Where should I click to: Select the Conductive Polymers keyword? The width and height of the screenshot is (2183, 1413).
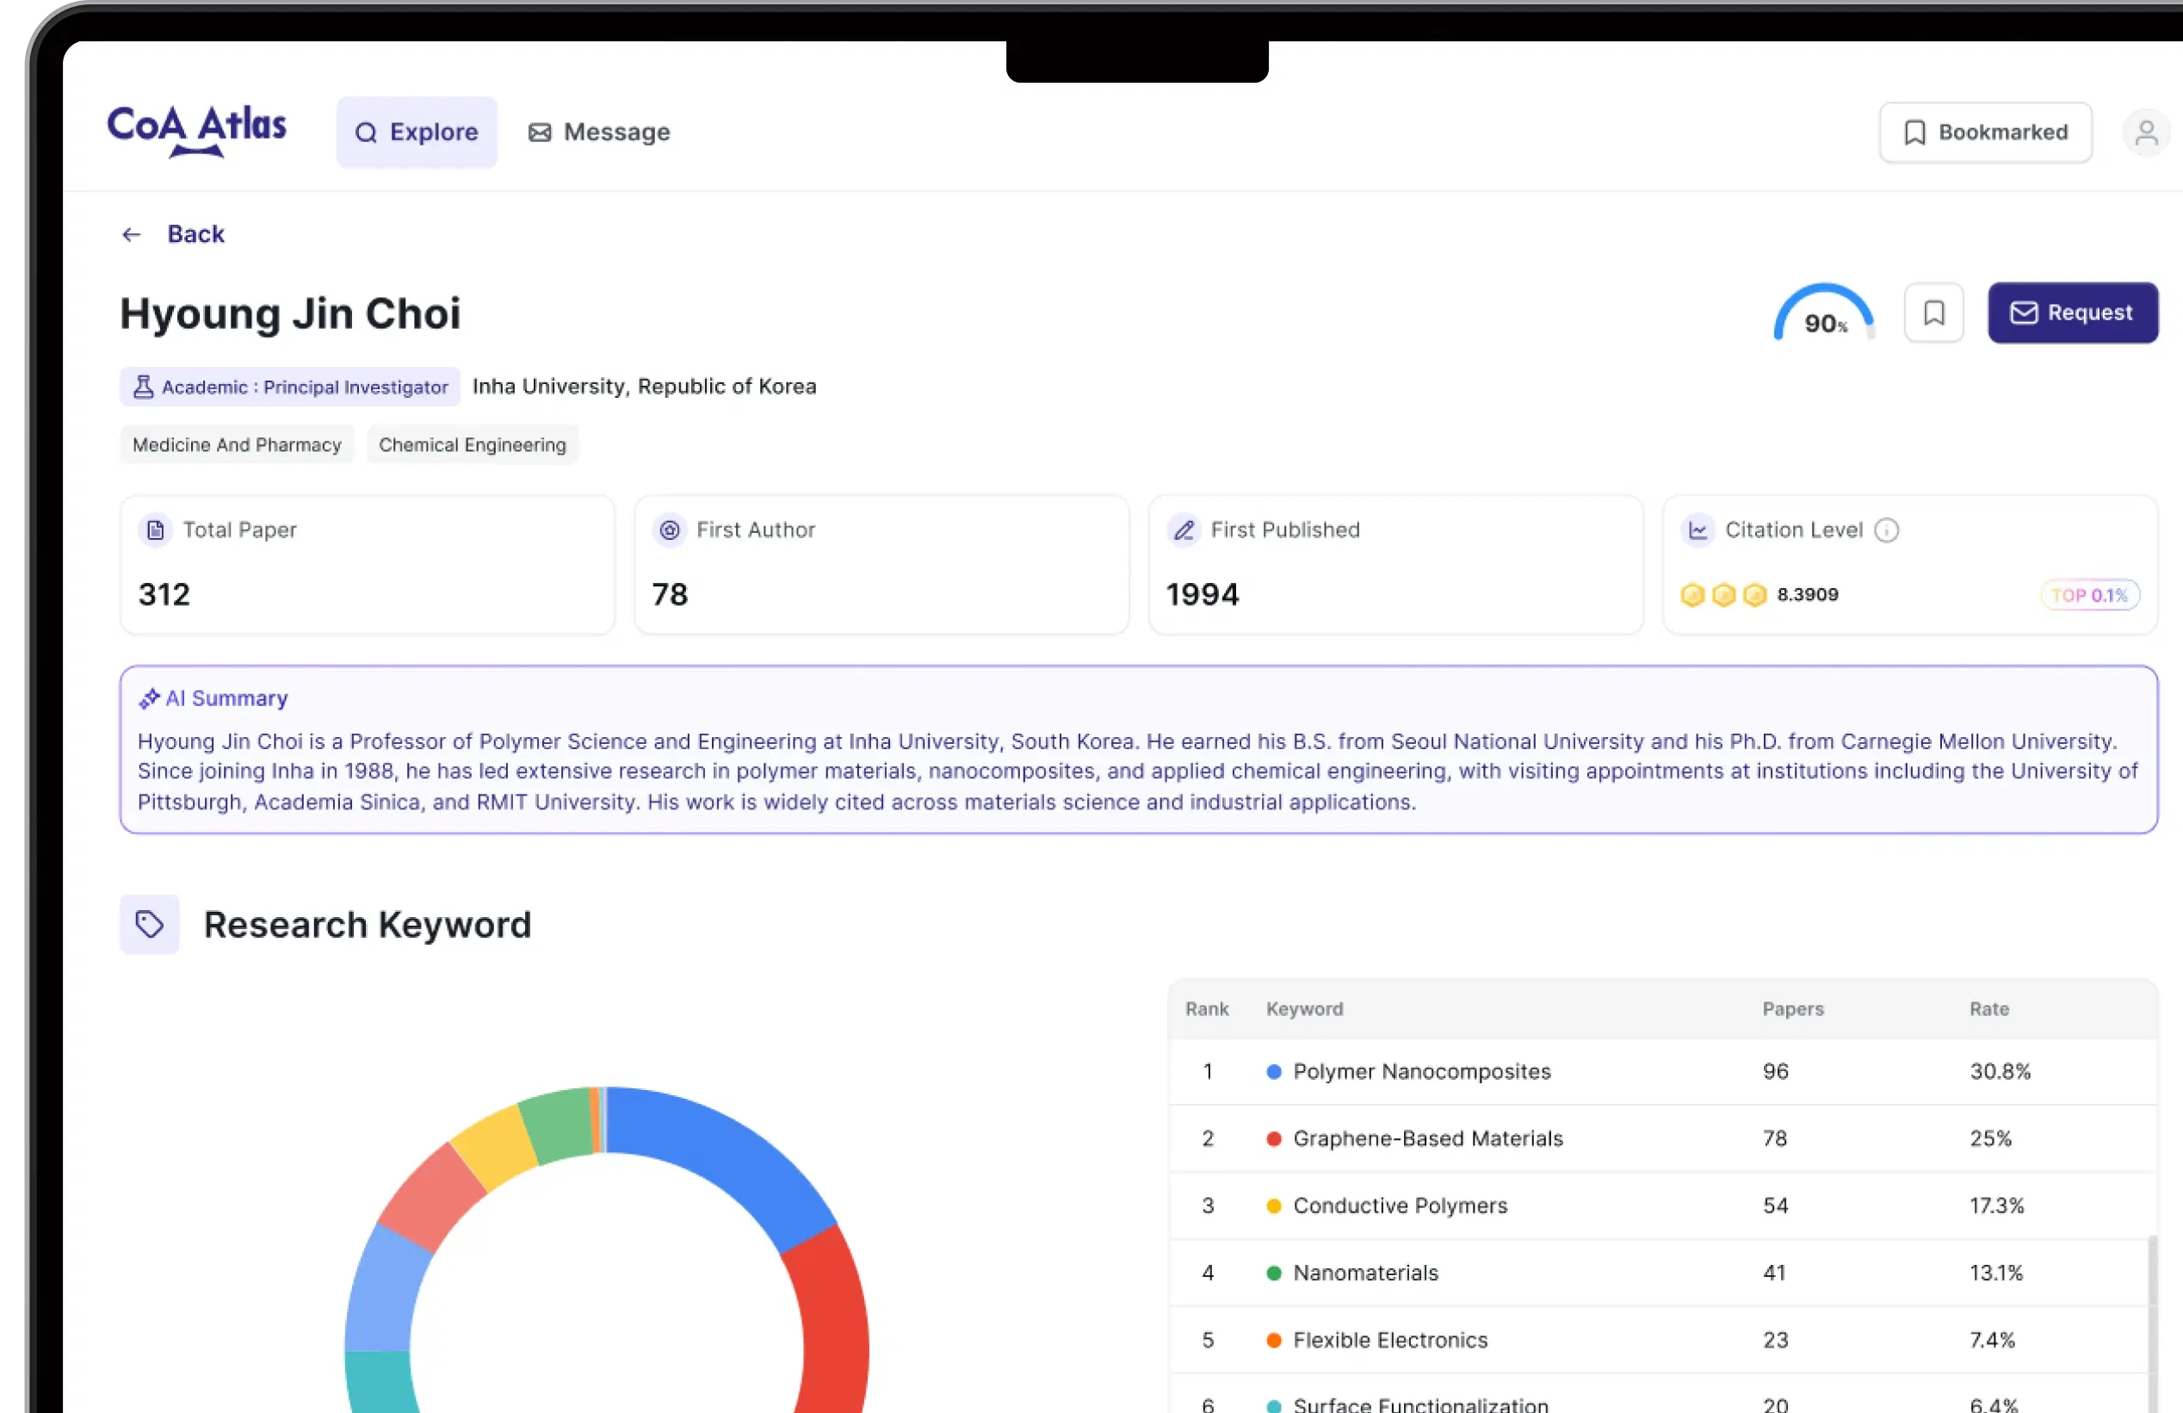1400,1205
